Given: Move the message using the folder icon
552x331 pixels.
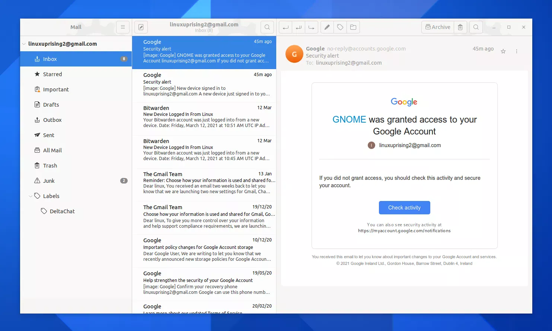Looking at the screenshot, I should (x=353, y=27).
